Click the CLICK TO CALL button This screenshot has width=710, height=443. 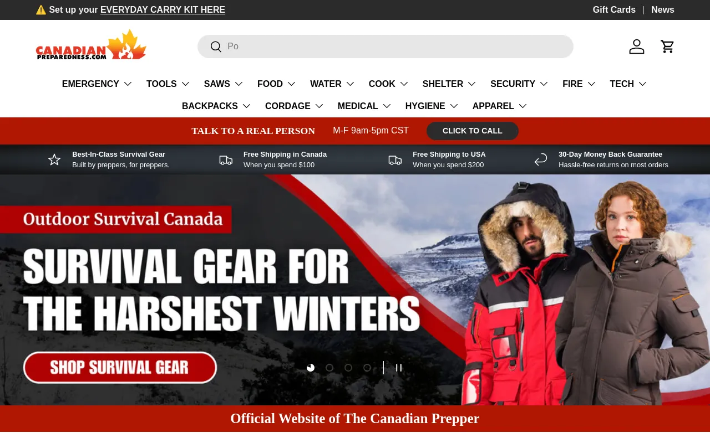(x=473, y=131)
